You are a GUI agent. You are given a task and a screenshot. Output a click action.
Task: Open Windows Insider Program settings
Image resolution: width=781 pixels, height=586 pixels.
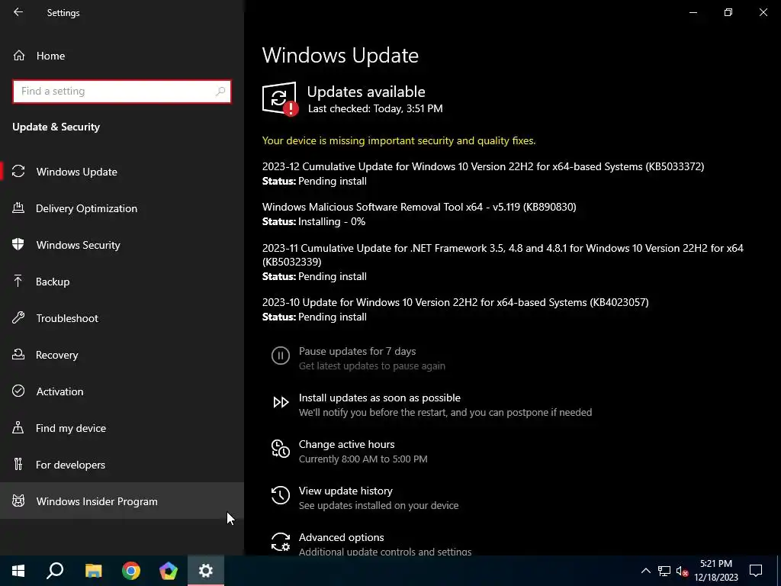(122, 501)
